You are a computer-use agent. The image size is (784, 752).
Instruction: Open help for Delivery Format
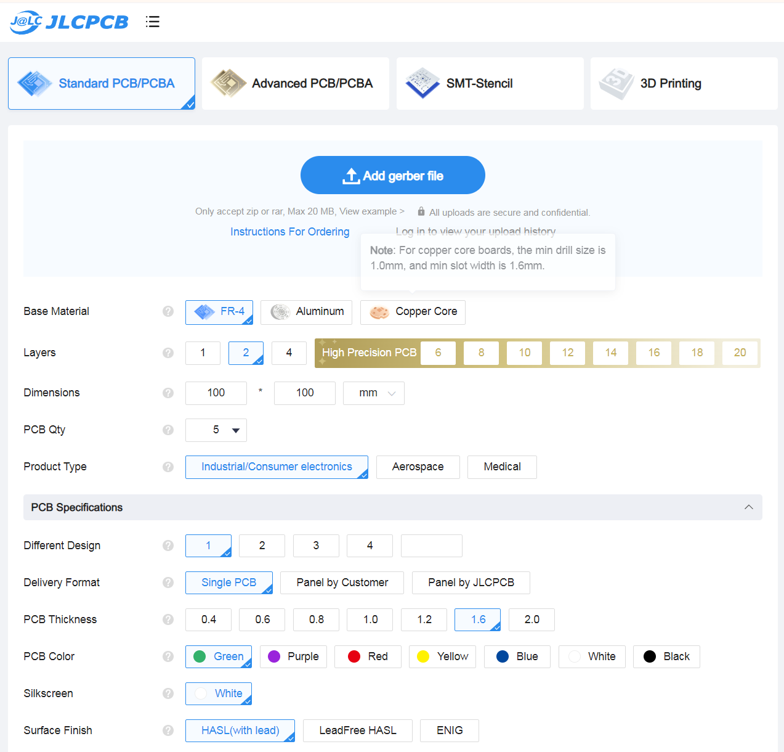(168, 582)
